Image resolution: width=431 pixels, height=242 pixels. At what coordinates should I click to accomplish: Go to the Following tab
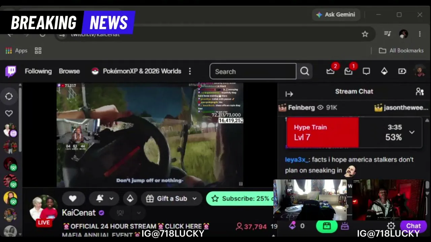38,71
